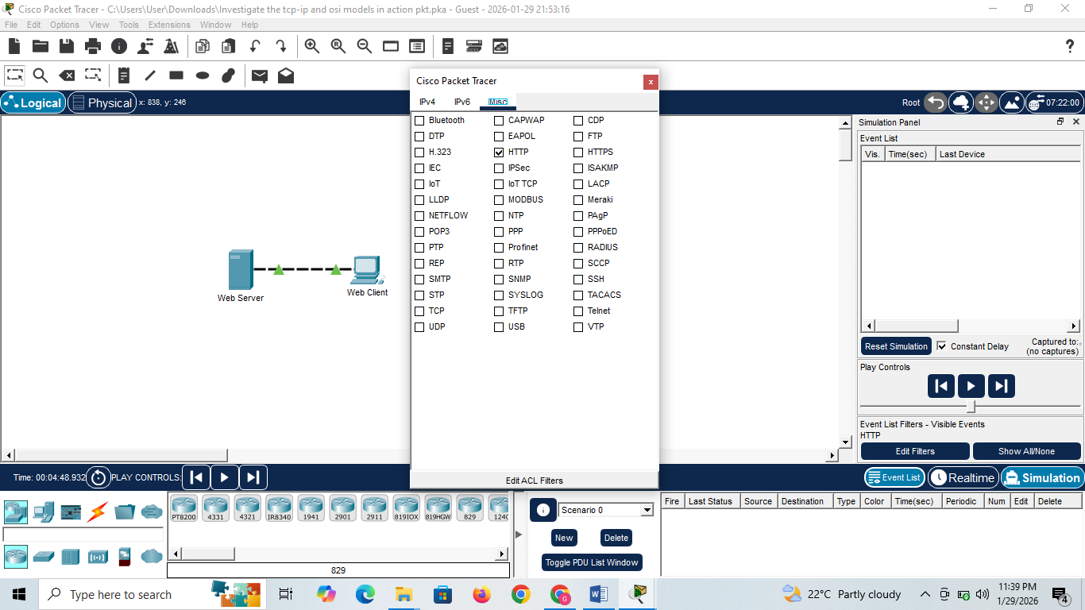
Task: Select the Inspect magnifier tool
Action: pos(41,75)
